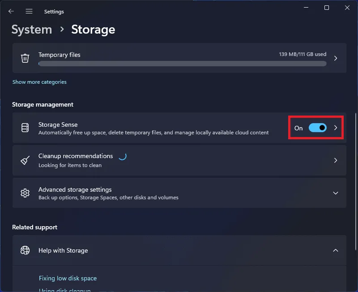Screen dimensions: 358x292
Task: Open Storage Sense details via its chevron
Action: point(336,128)
